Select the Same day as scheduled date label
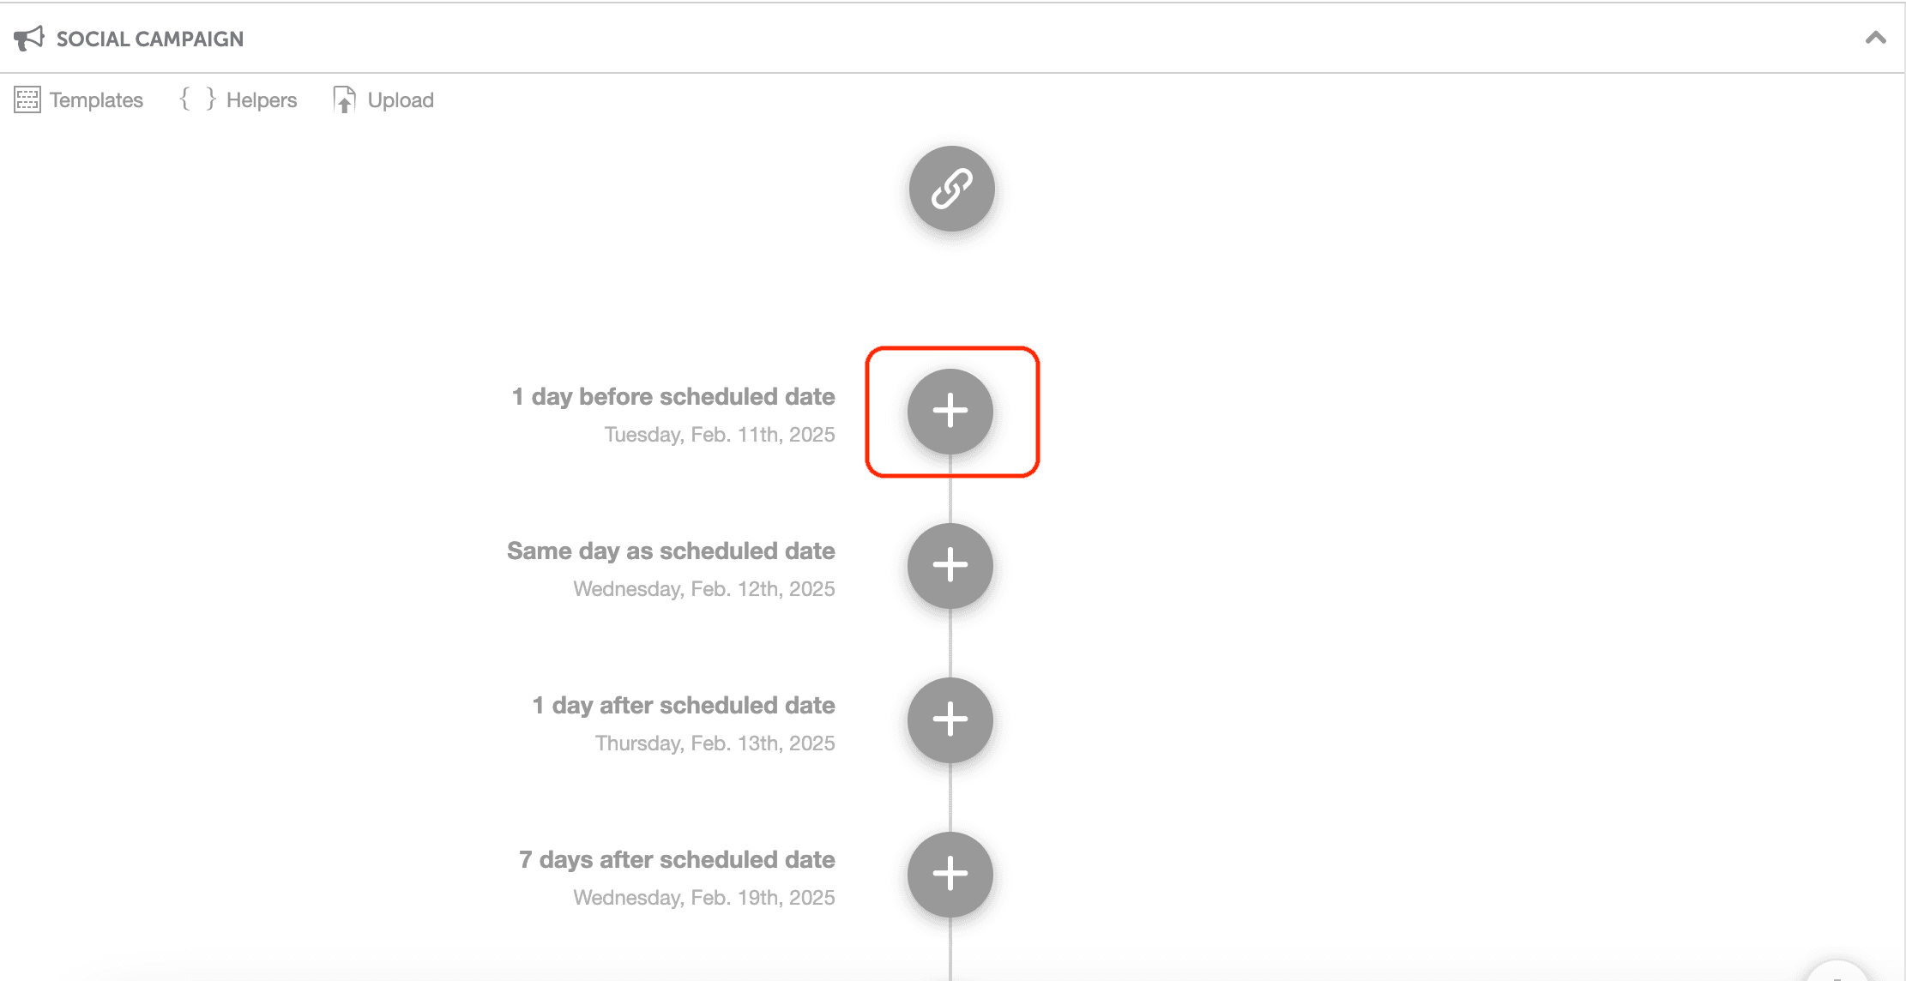This screenshot has width=1906, height=981. point(671,551)
